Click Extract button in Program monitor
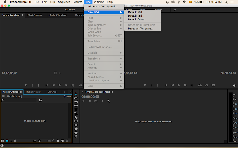Image resolution: width=238 pixels, height=148 pixels. pyautogui.click(x=206, y=85)
